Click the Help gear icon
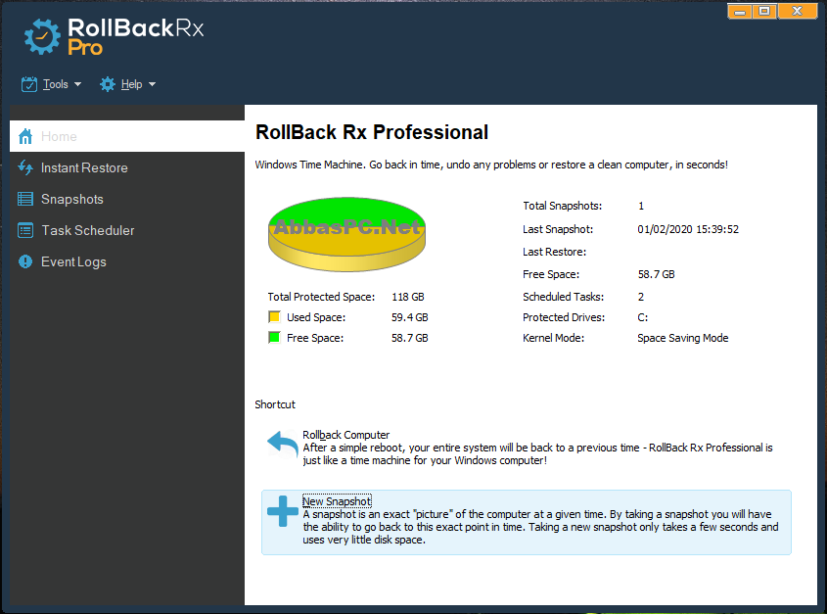 tap(108, 84)
